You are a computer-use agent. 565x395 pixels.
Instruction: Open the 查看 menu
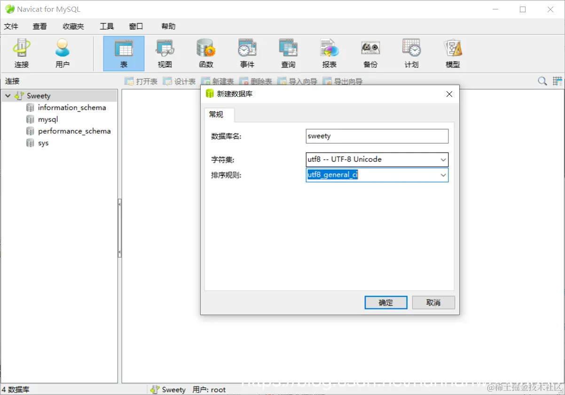(x=40, y=26)
